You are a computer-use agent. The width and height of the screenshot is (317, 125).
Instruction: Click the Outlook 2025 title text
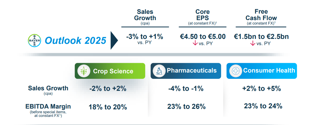point(75,41)
